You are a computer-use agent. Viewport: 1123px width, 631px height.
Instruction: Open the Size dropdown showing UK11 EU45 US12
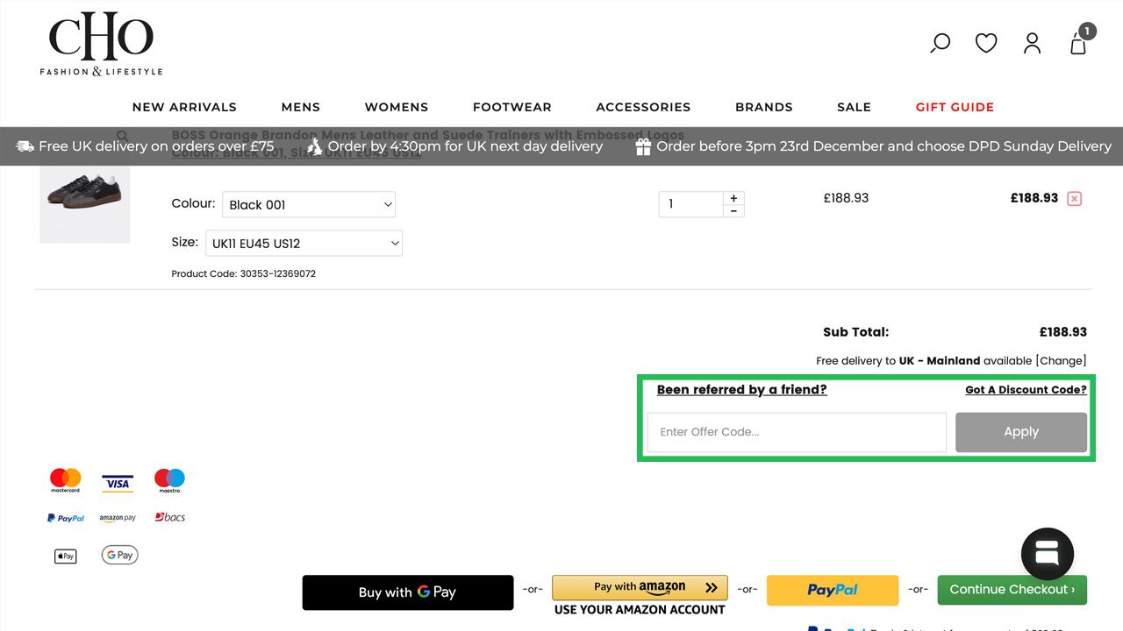click(x=304, y=243)
